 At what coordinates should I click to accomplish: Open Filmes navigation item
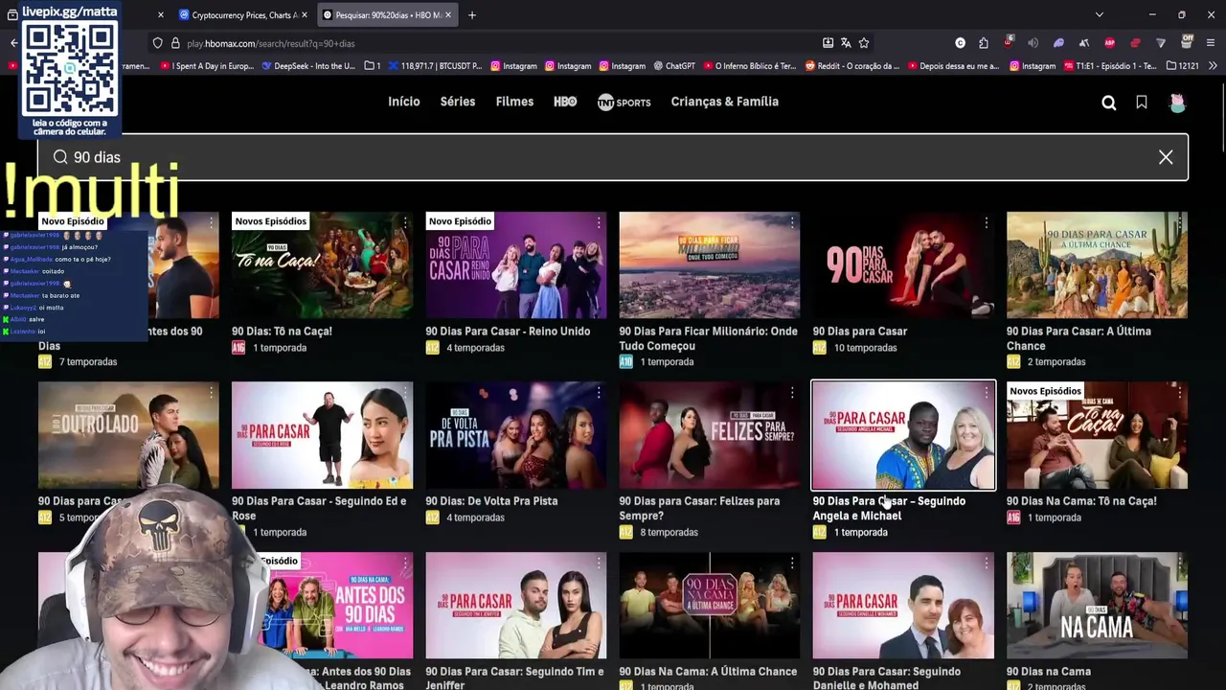click(x=514, y=102)
